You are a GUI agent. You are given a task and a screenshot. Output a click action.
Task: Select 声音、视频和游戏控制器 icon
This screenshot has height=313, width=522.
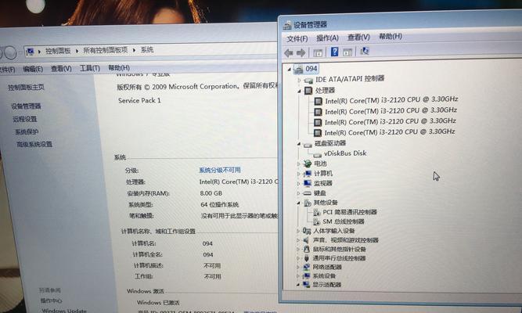(x=306, y=240)
